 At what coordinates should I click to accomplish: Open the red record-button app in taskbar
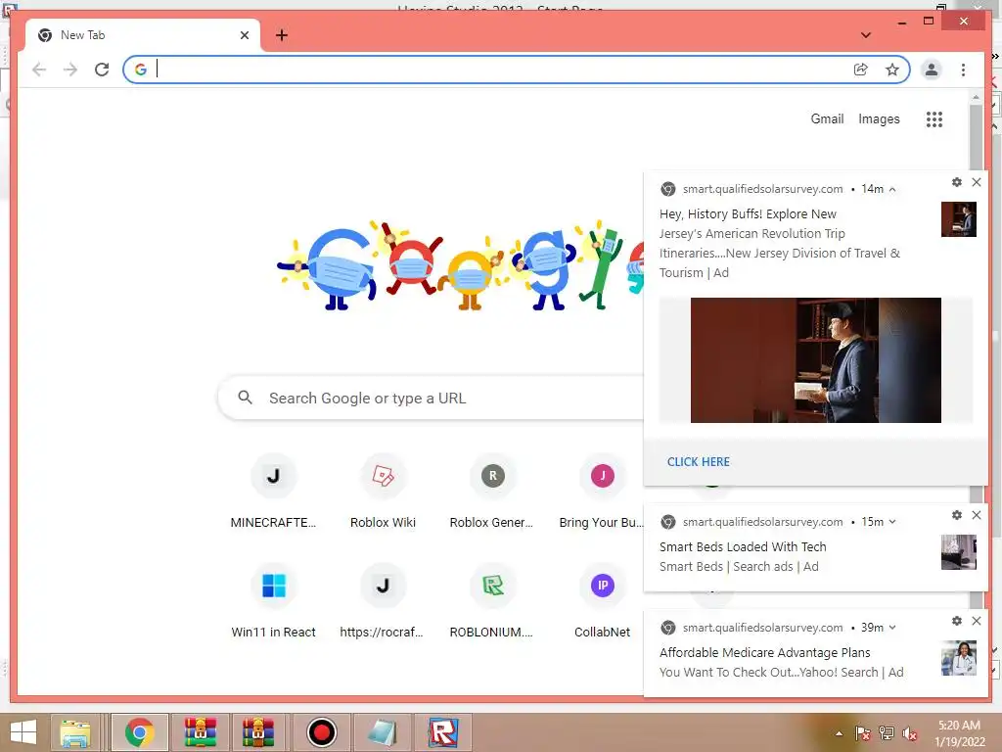coord(321,732)
